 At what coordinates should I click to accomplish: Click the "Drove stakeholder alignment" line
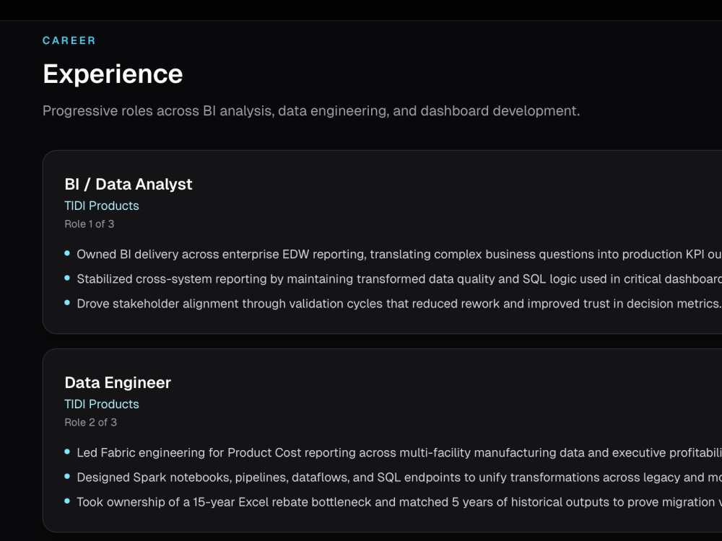(x=399, y=304)
